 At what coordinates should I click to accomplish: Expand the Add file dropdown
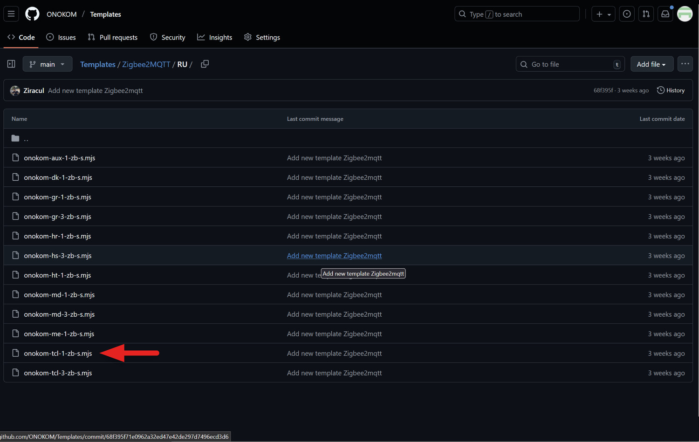point(651,64)
